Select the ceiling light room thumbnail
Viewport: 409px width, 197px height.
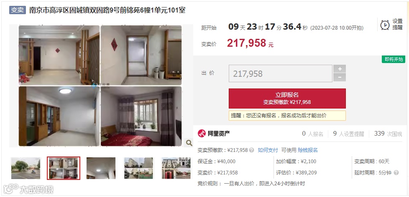[x=101, y=168]
